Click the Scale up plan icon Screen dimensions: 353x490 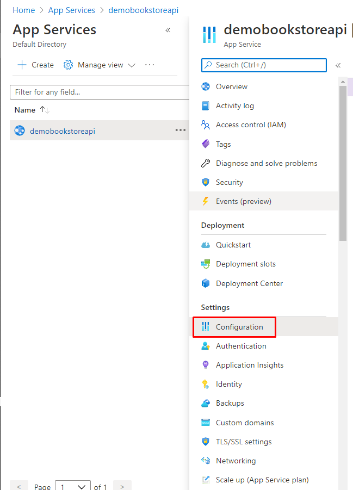[x=206, y=480]
